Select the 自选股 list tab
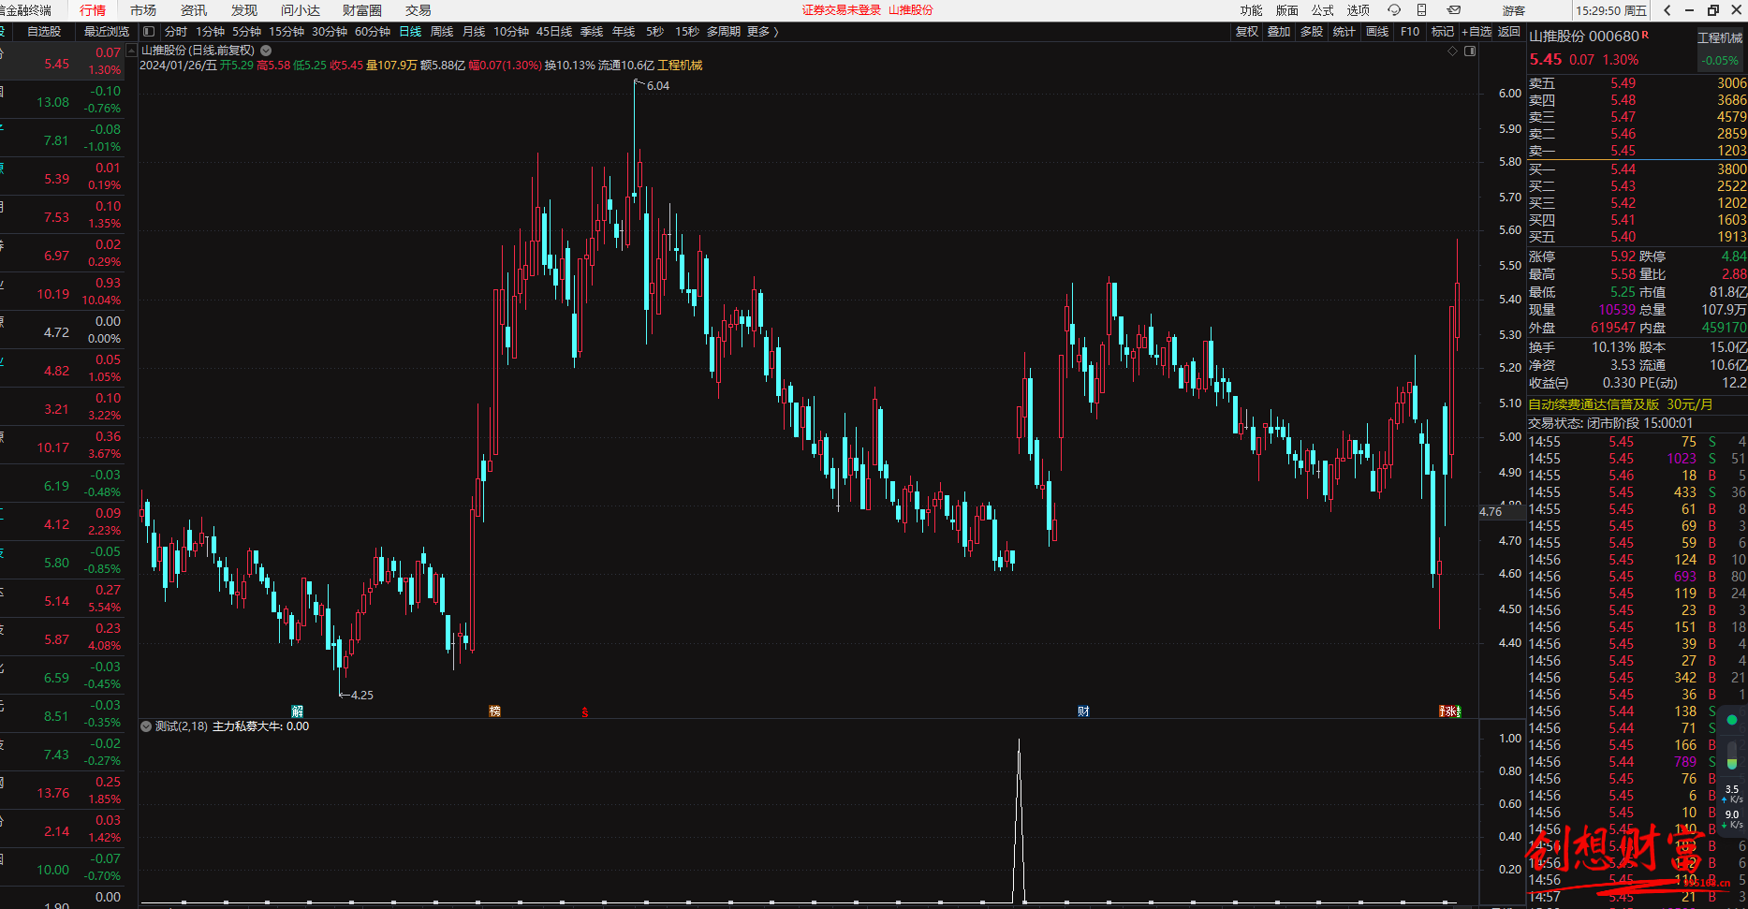 point(44,32)
